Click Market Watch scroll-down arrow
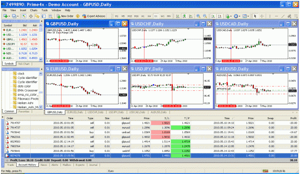The height and width of the screenshot is (174, 300). pyautogui.click(x=41, y=60)
